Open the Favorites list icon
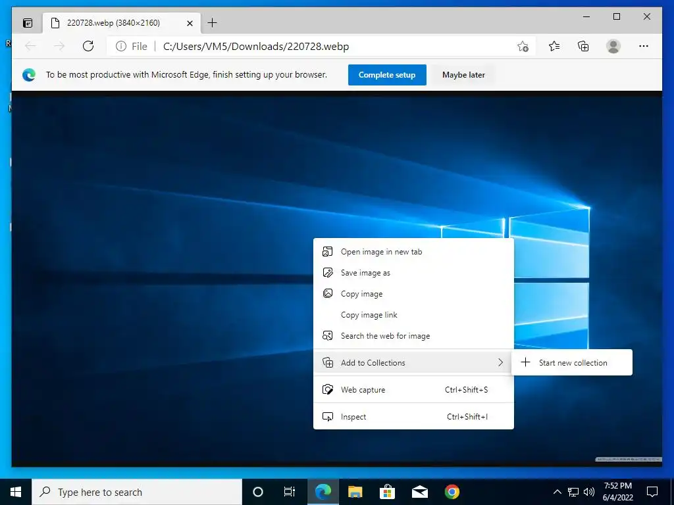 tap(554, 46)
